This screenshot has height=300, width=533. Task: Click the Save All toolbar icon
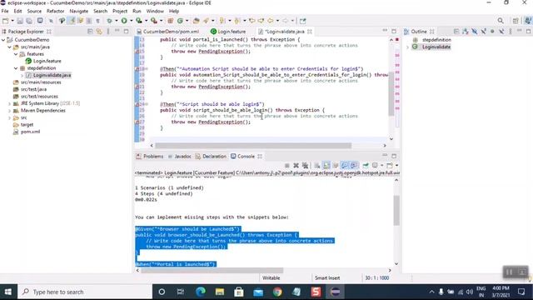point(29,21)
